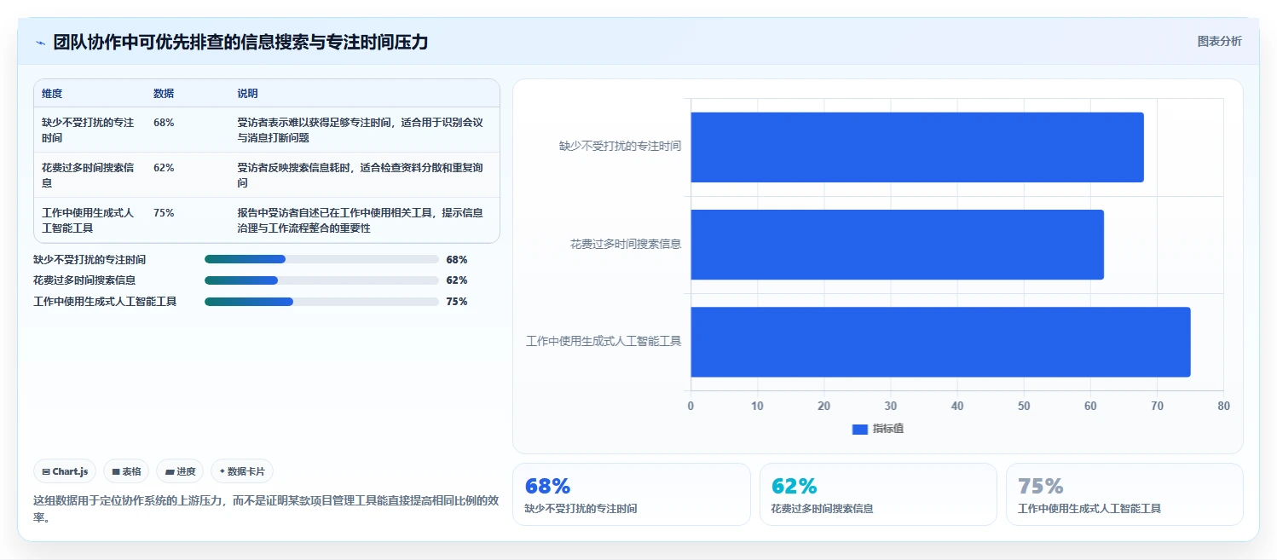This screenshot has height=560, width=1277.
Task: Click the 数据 table column header
Action: click(x=164, y=94)
